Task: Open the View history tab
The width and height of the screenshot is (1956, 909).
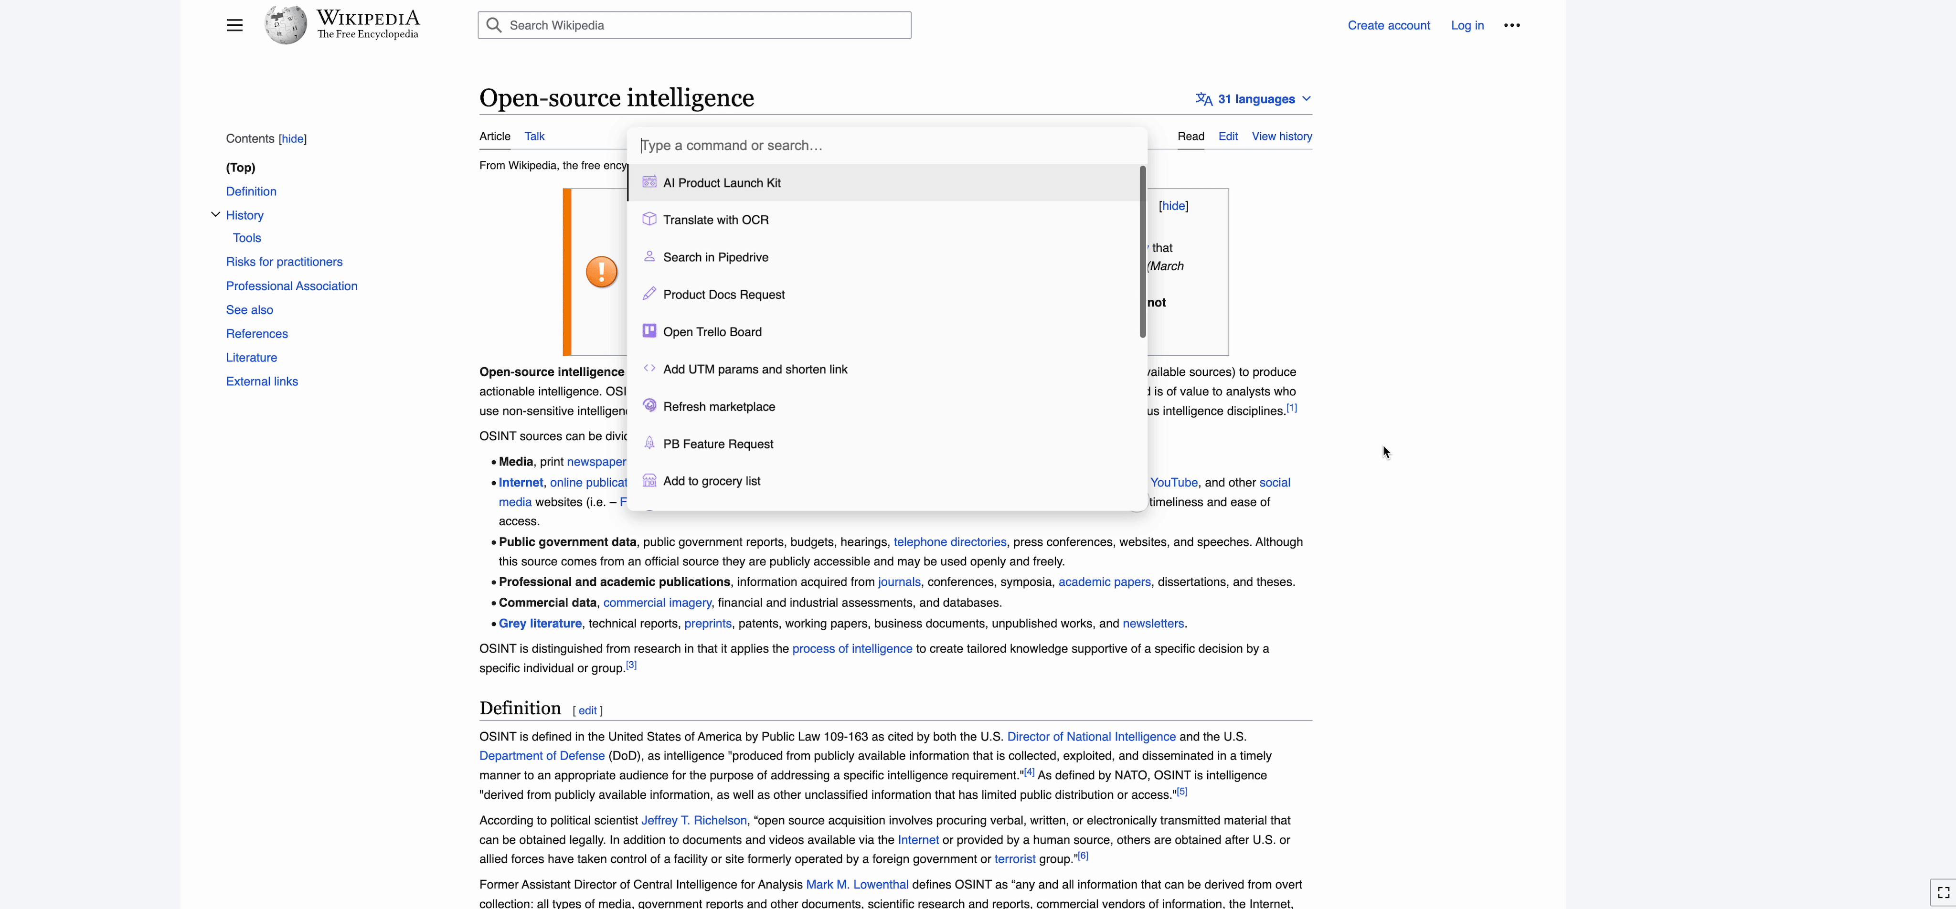Action: 1282,136
